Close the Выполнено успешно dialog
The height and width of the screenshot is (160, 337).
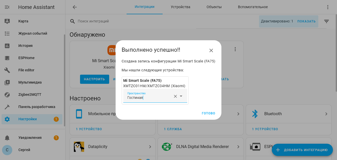[211, 50]
